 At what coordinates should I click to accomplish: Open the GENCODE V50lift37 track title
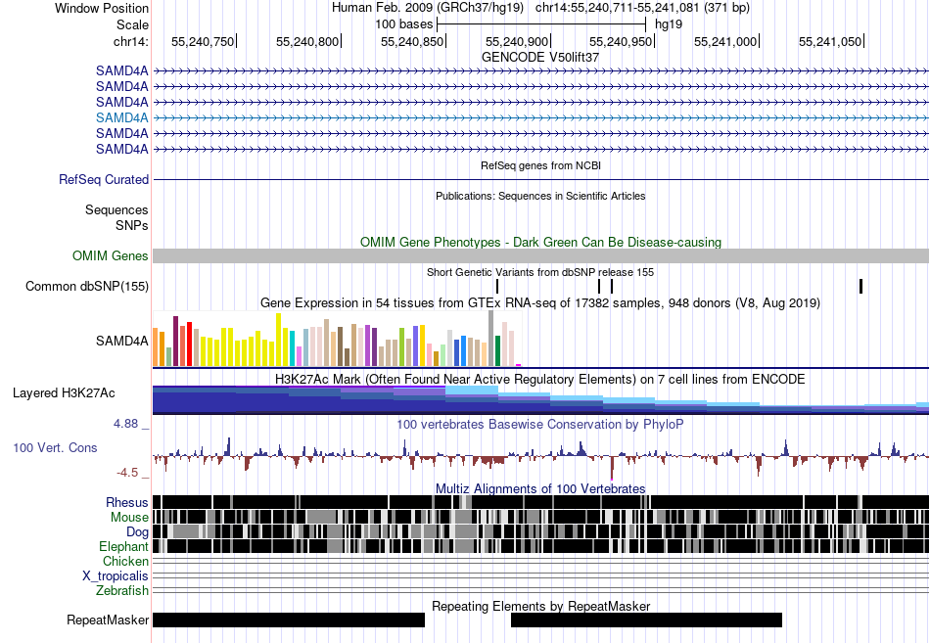(x=540, y=57)
